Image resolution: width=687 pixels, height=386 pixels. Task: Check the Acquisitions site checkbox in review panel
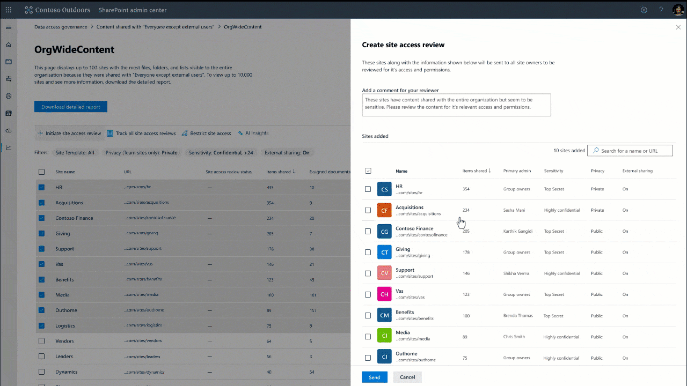coord(368,210)
